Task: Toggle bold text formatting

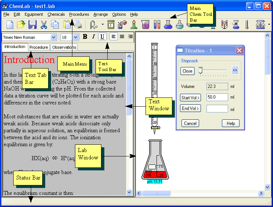Action: [85, 37]
